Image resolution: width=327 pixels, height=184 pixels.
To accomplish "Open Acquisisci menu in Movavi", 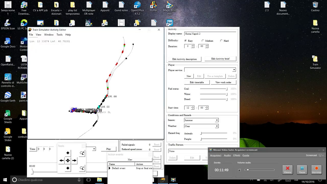I will click(x=215, y=155).
